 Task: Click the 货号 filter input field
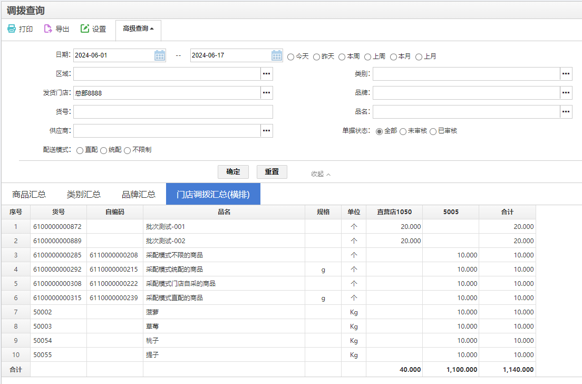(173, 111)
